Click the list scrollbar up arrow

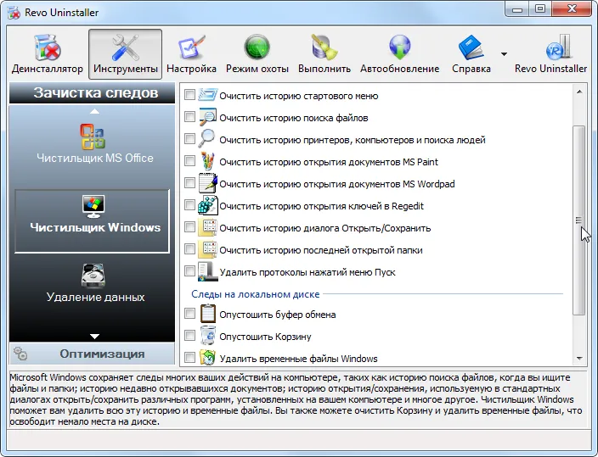[x=579, y=92]
